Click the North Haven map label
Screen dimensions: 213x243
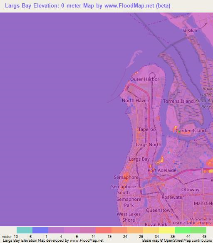[x=136, y=101]
